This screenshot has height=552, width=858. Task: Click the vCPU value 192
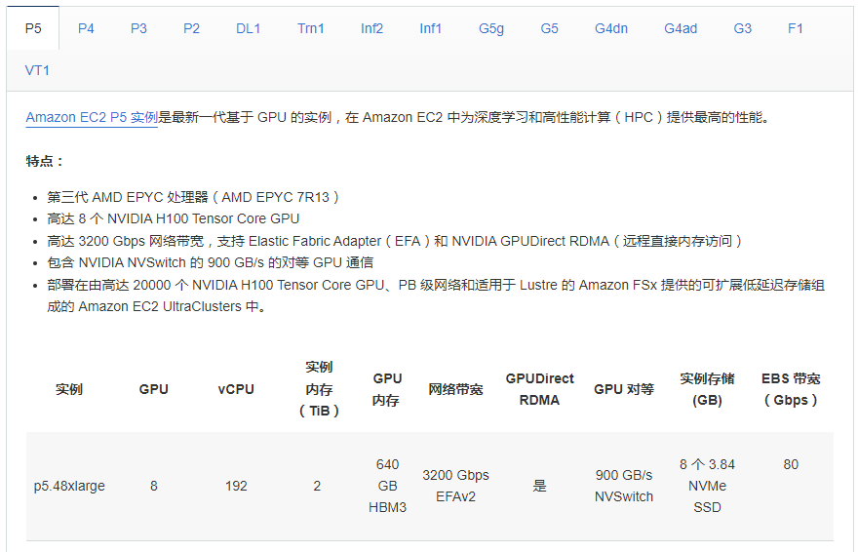236,486
